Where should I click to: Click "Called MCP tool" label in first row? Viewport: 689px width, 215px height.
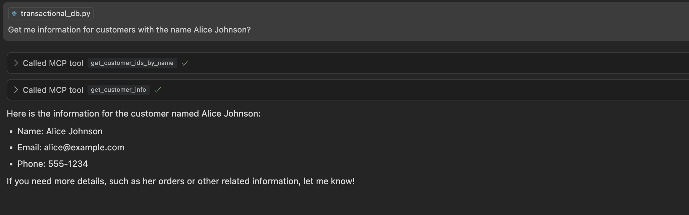point(53,63)
